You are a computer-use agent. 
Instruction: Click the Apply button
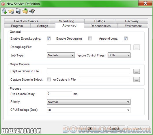(138, 129)
